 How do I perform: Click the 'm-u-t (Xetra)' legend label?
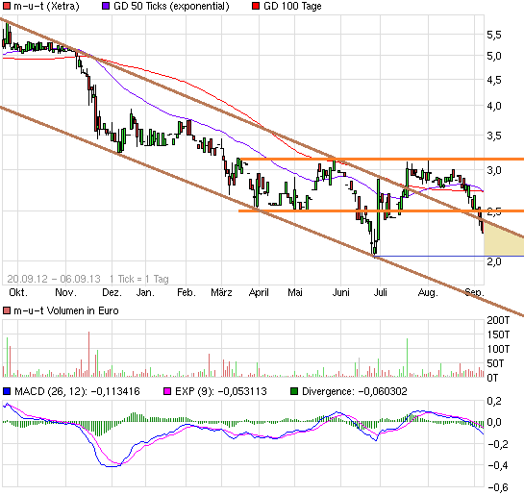[46, 6]
